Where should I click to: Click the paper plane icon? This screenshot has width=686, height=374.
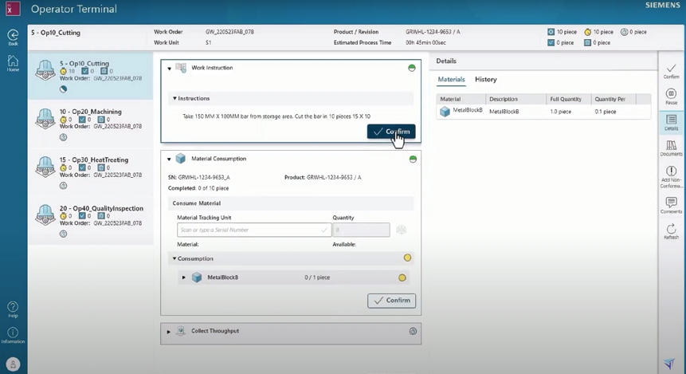(x=669, y=363)
